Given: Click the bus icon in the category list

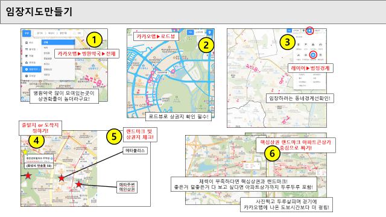Looking at the screenshot, I should 27,43.
